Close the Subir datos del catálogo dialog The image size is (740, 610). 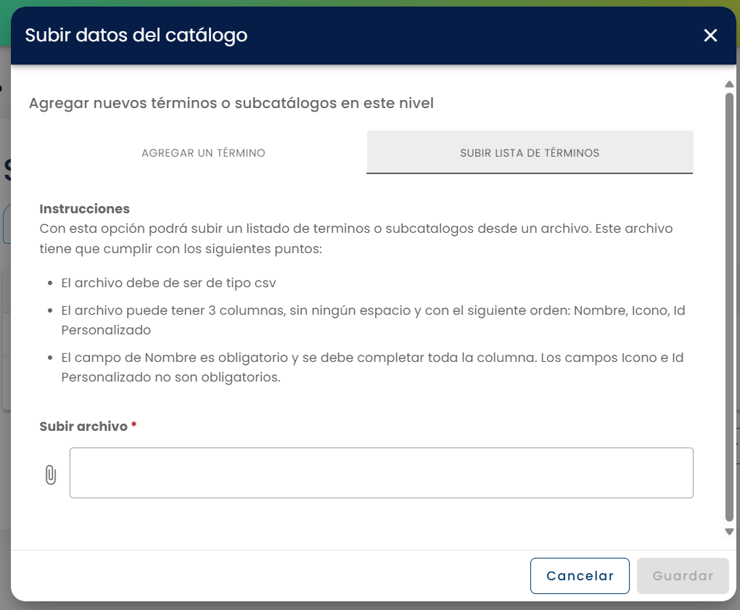coord(710,36)
